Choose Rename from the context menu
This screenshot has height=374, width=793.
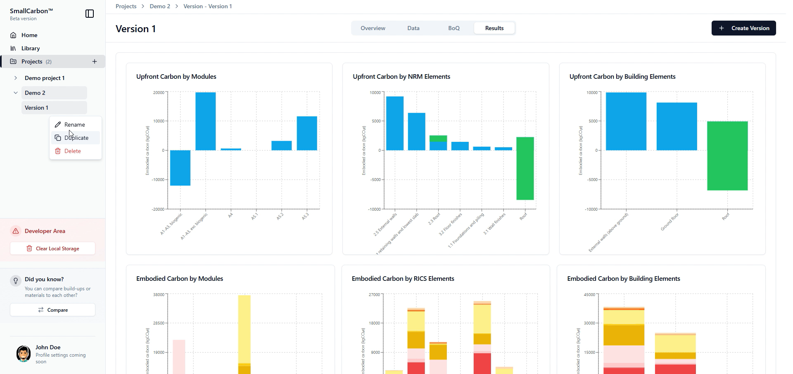click(x=76, y=125)
